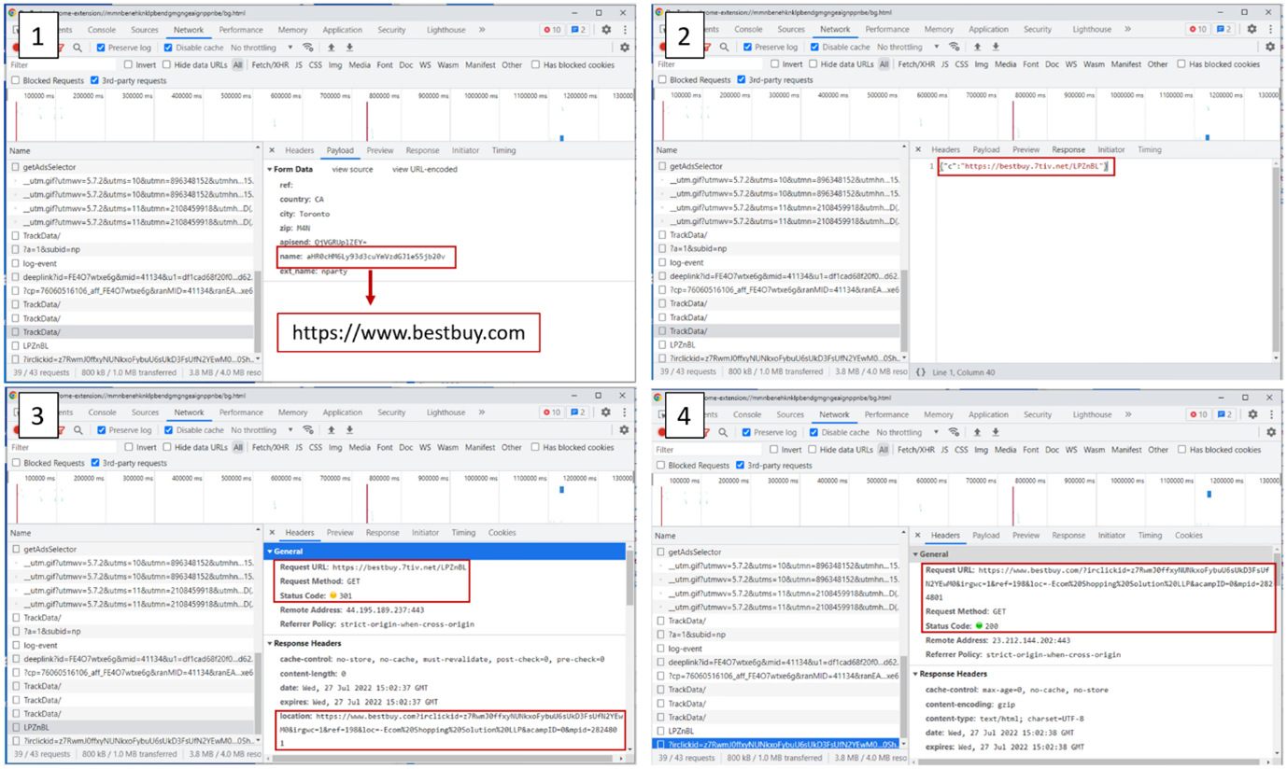This screenshot has width=1287, height=769.
Task: Open the No throttling dropdown in window 1
Action: [x=262, y=48]
